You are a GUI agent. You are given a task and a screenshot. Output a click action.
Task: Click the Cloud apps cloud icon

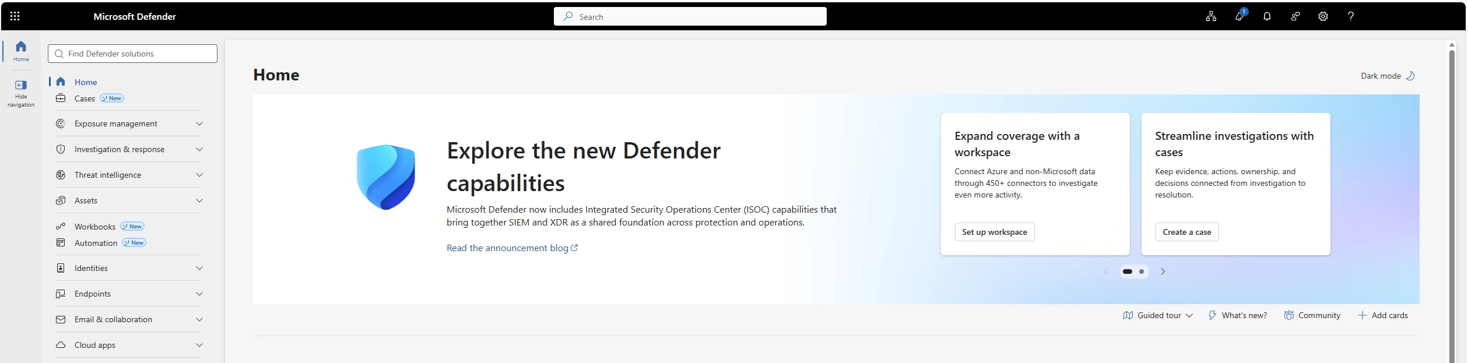coord(61,345)
